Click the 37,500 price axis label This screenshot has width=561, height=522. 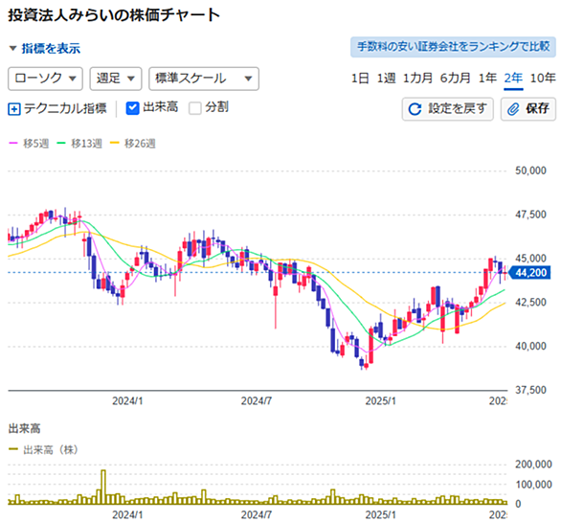pyautogui.click(x=530, y=390)
